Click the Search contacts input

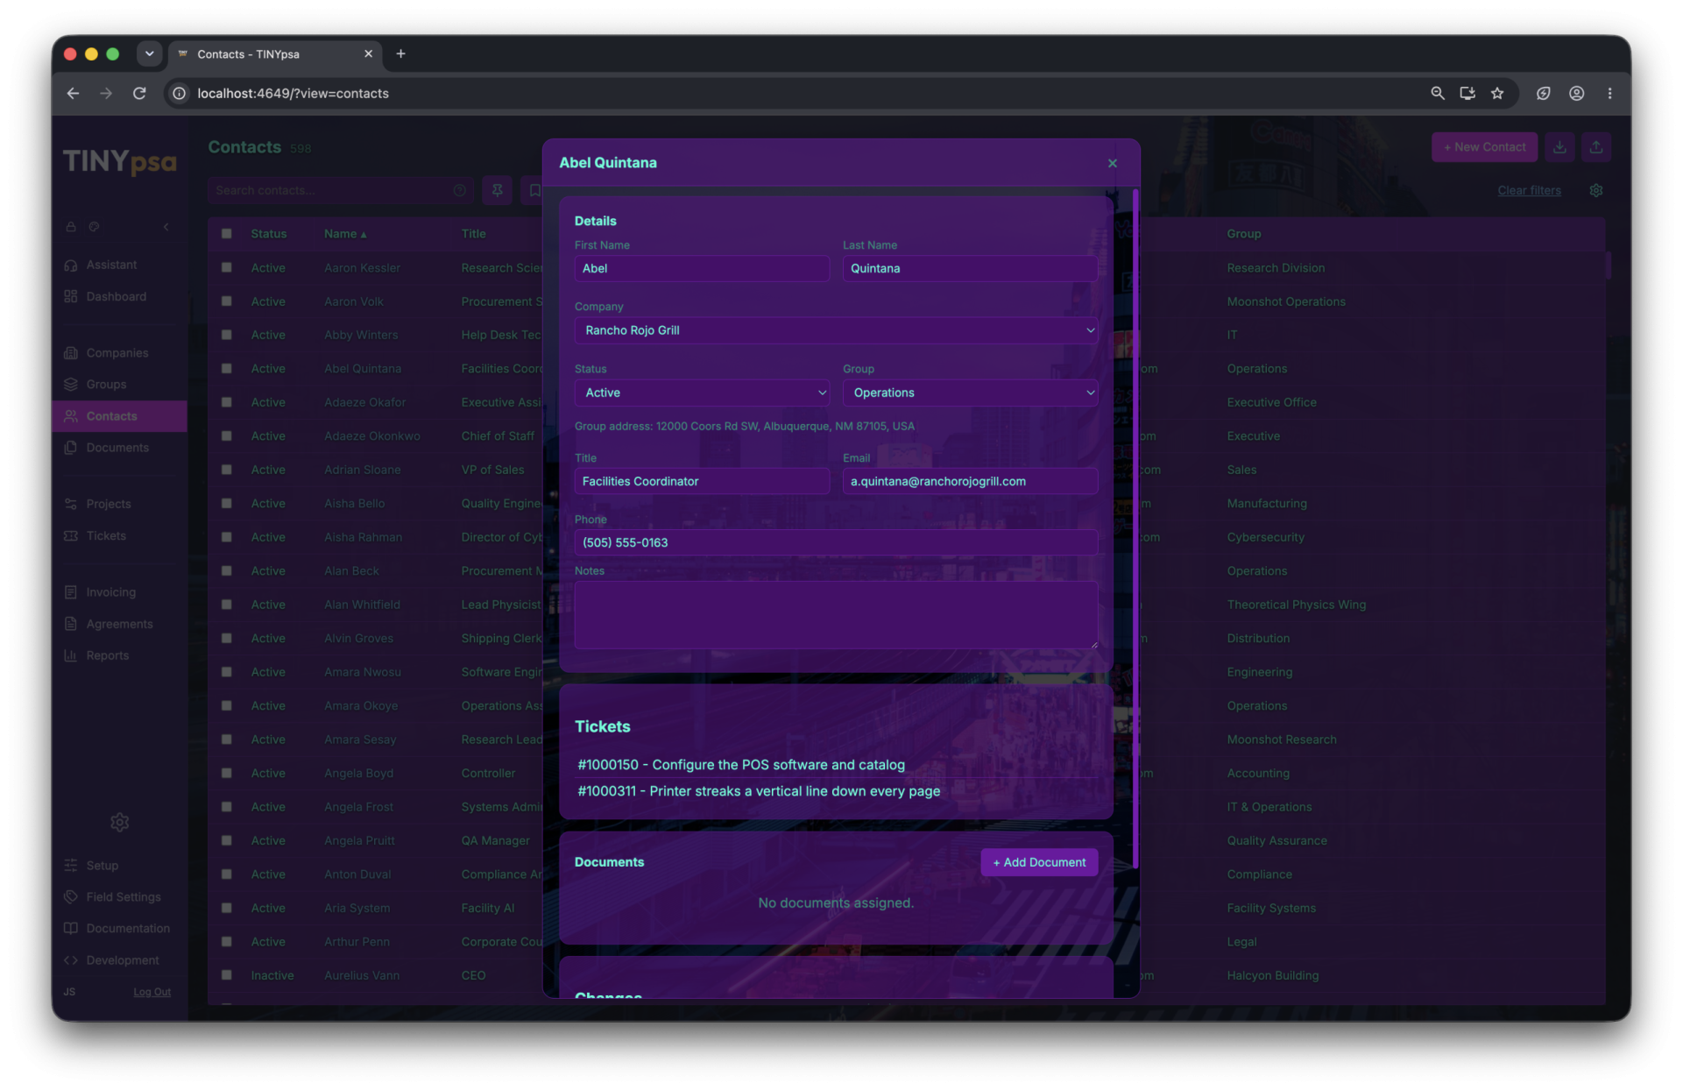[x=340, y=190]
